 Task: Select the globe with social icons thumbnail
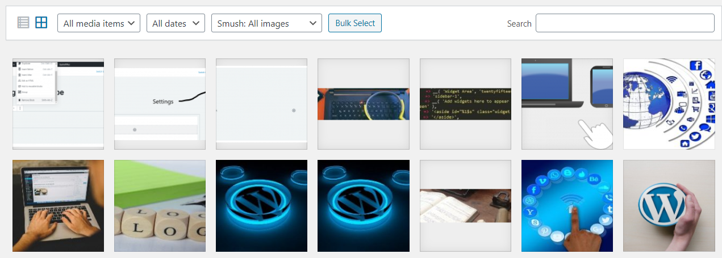(669, 104)
